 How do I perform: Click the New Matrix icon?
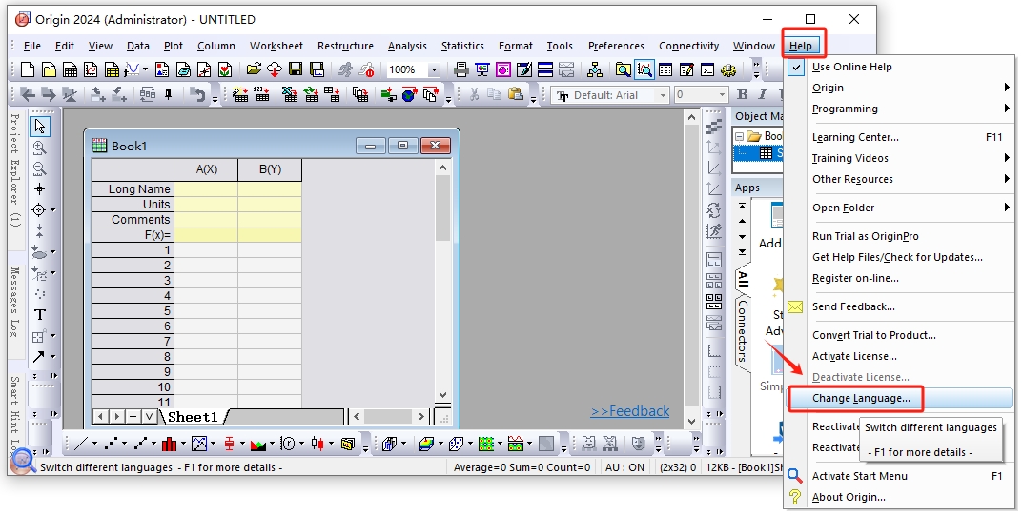[112, 69]
